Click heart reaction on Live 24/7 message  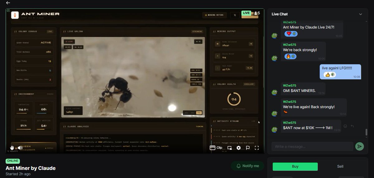[x=289, y=34]
